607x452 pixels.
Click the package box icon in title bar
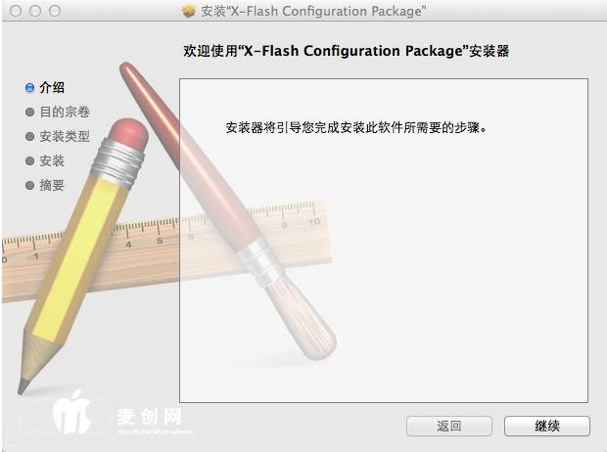pyautogui.click(x=189, y=11)
